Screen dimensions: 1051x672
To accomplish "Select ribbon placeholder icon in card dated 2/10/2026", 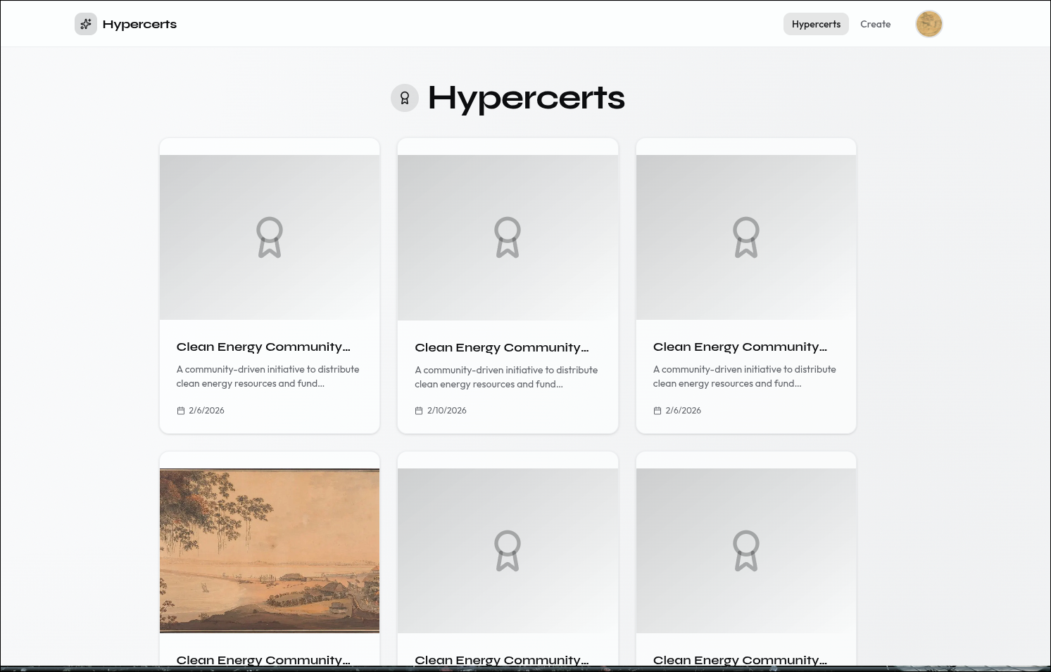I will [x=508, y=237].
